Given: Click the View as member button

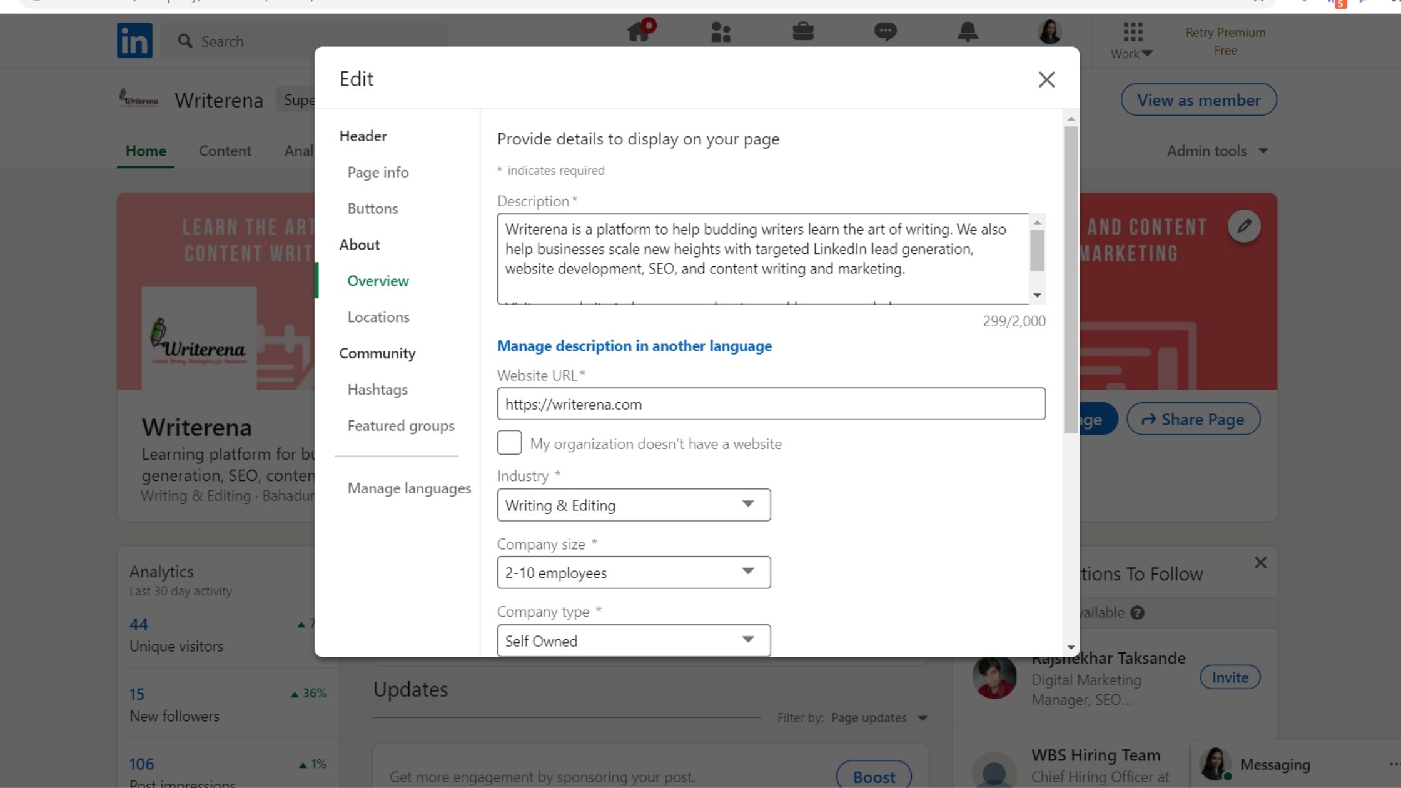Looking at the screenshot, I should pos(1198,99).
